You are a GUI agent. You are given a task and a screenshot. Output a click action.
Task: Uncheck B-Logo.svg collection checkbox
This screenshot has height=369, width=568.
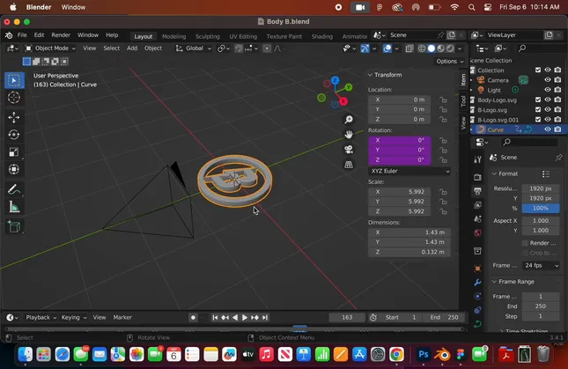[538, 109]
